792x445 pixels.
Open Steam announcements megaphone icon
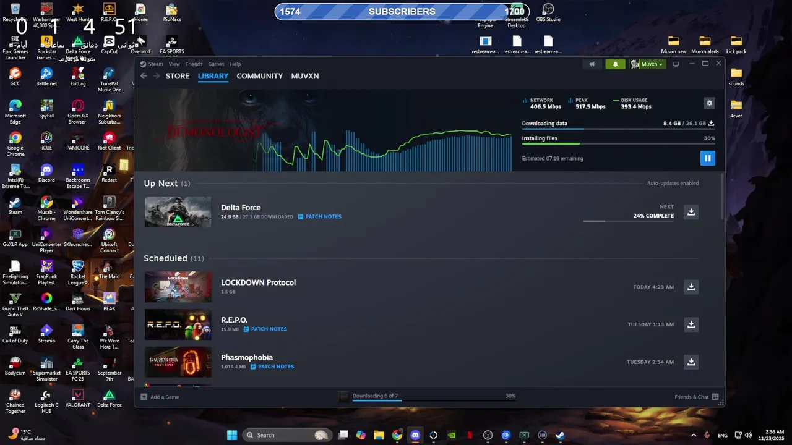(x=592, y=64)
